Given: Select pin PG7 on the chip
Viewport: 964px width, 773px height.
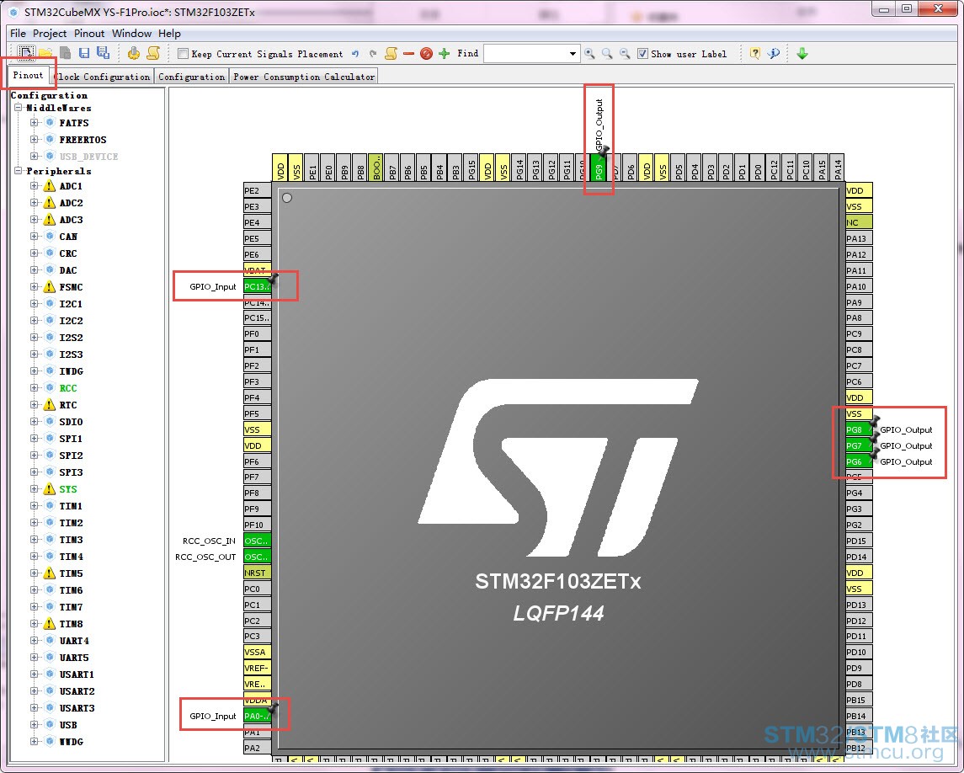Looking at the screenshot, I should click(859, 445).
